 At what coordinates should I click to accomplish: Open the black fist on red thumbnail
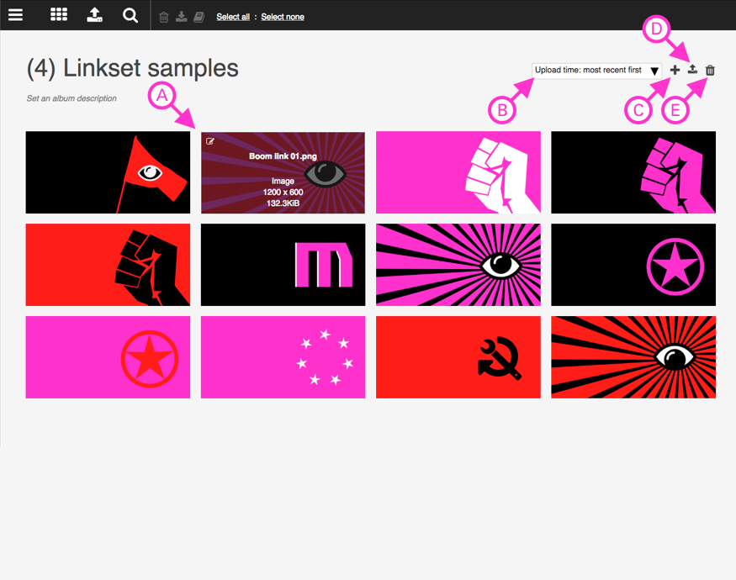108,265
